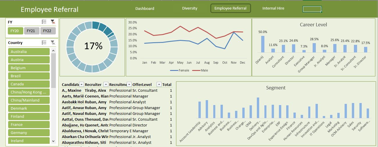The image size is (378, 147).
Task: Open the Candidate column filter dropdown
Action: [82, 84]
